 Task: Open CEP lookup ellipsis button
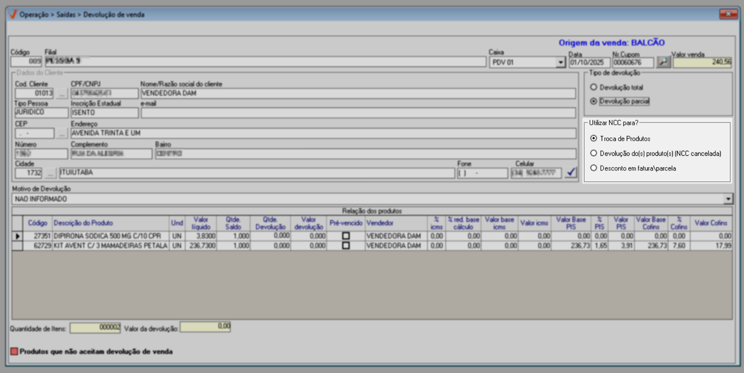62,133
